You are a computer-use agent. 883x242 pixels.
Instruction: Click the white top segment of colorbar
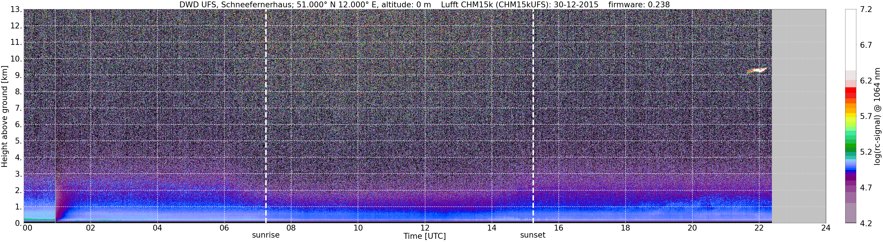(851, 40)
